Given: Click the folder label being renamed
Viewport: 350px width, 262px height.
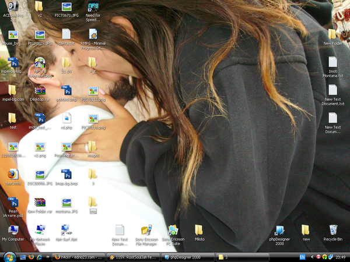Looking at the screenshot, I should coord(93,212).
